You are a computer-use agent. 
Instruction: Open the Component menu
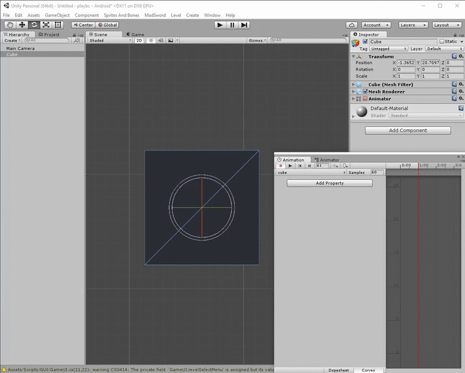coord(86,15)
